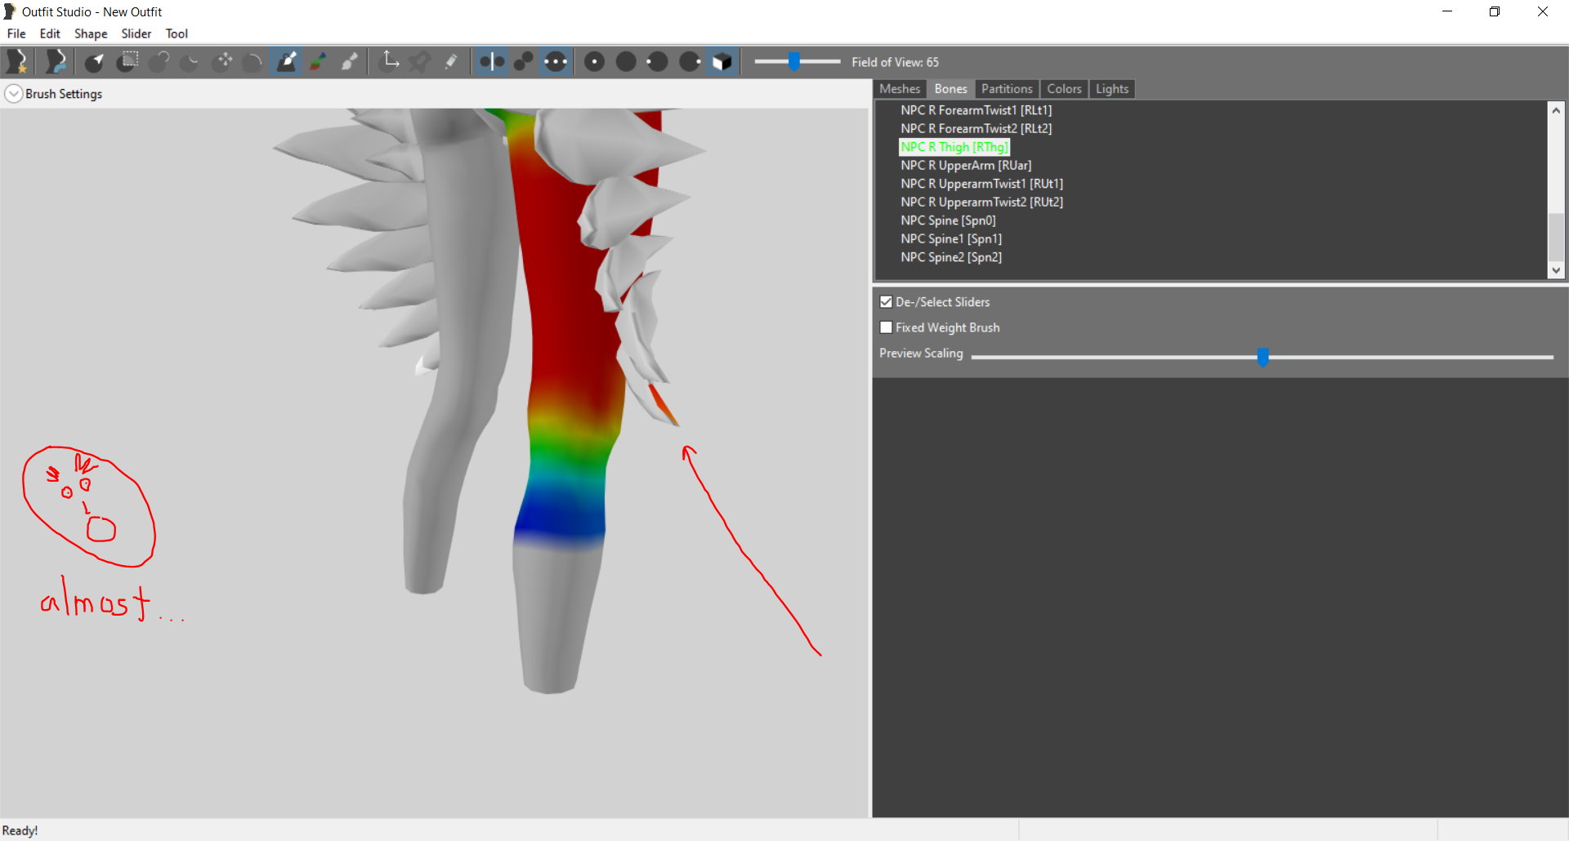Screen dimensions: 1569x841
Task: Activate the Vertex Edit pencil icon
Action: pyautogui.click(x=451, y=61)
